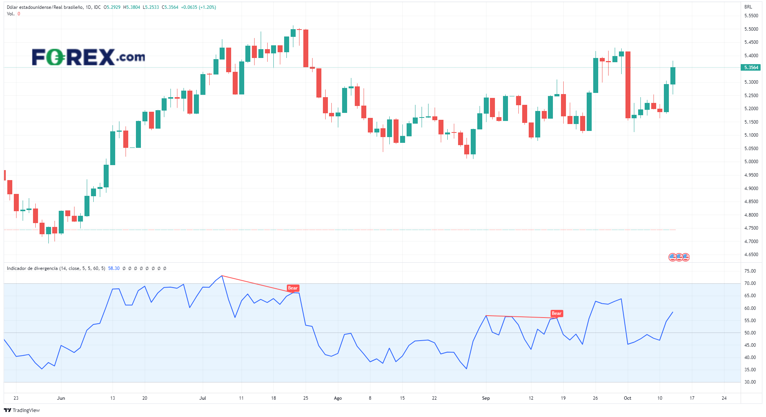Screen dimensions: 766x417
Task: Click the 5.0000 price axis label
Action: pos(751,162)
